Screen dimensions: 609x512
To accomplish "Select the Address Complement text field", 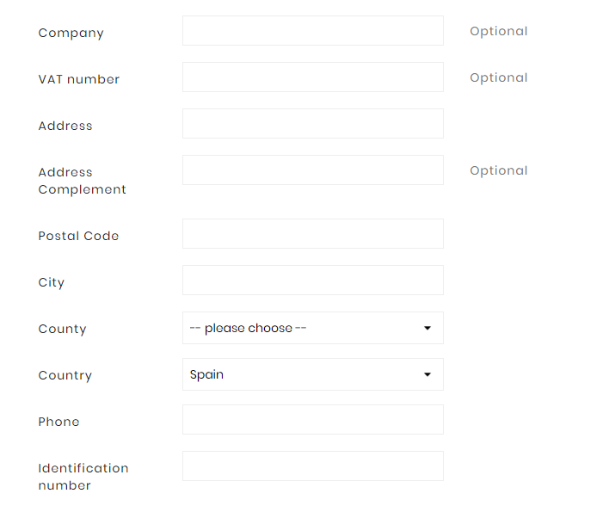I will point(312,170).
